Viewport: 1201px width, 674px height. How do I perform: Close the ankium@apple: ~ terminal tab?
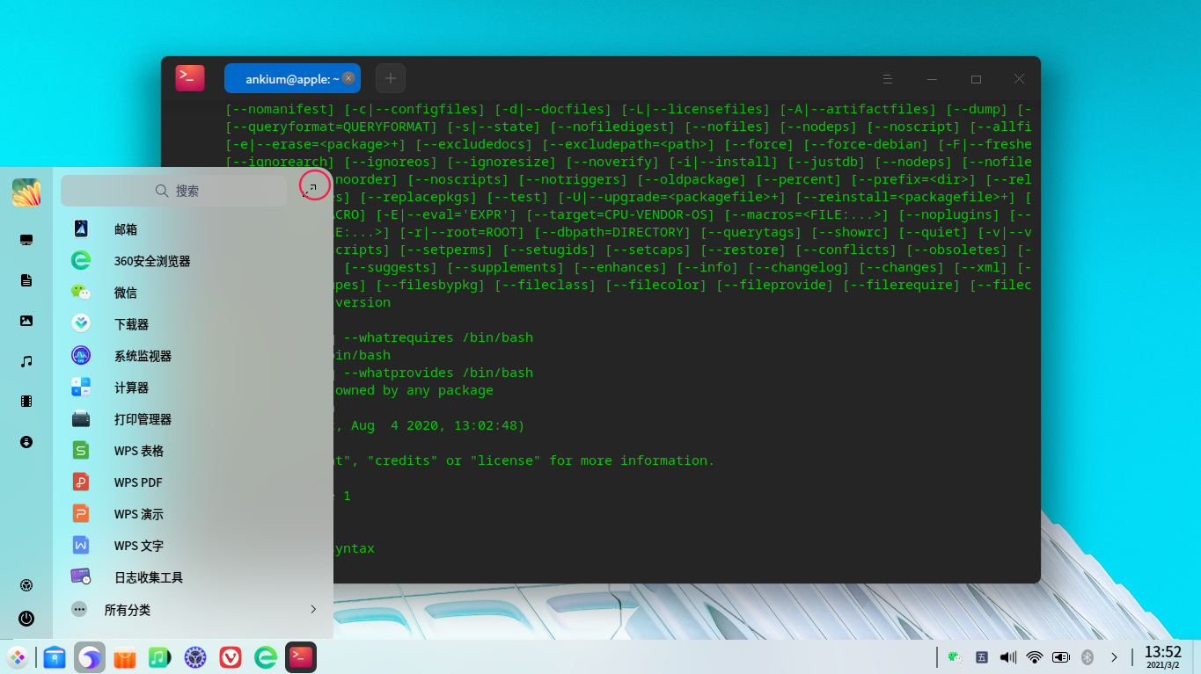(x=348, y=78)
